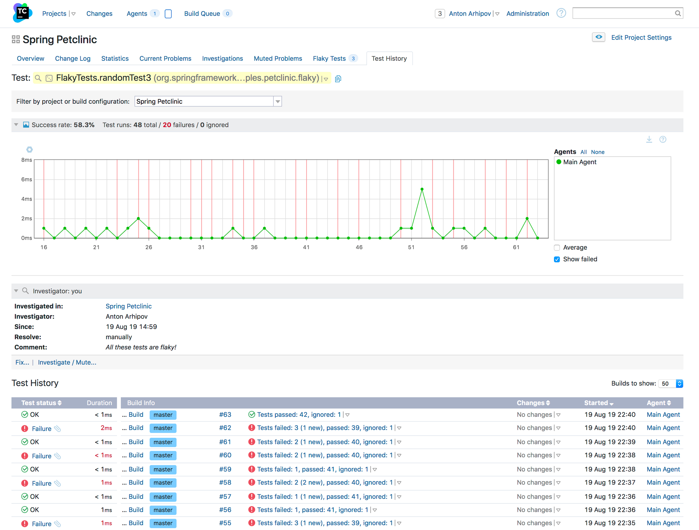Image resolution: width=699 pixels, height=530 pixels.
Task: Click the tests failed icon for build #61
Action: tap(252, 442)
